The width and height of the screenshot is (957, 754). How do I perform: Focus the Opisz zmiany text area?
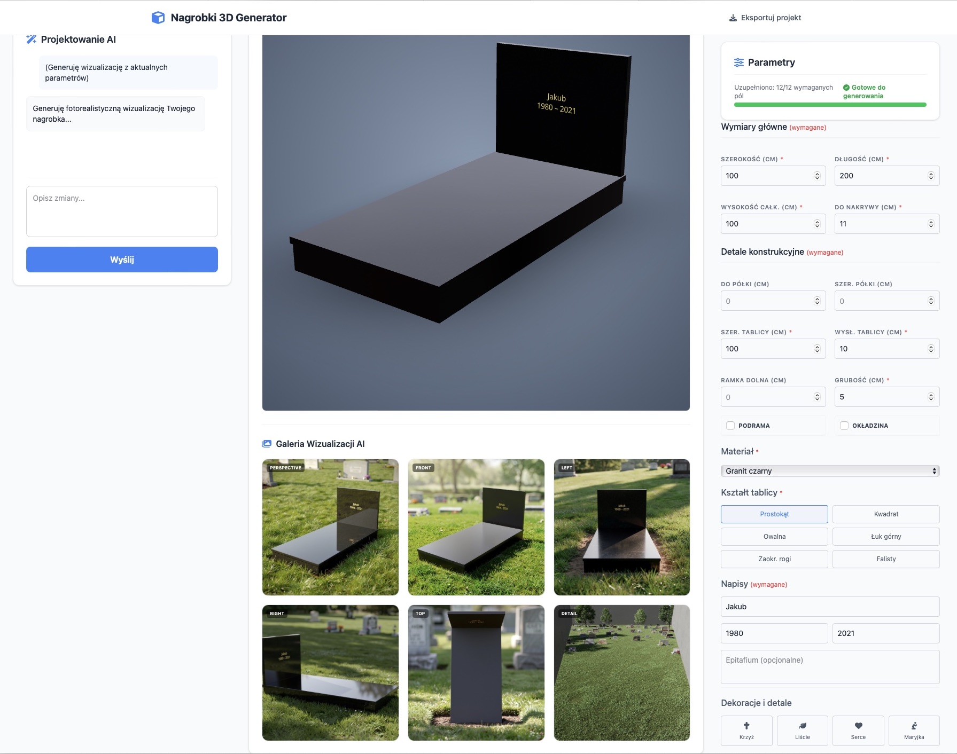pyautogui.click(x=122, y=211)
